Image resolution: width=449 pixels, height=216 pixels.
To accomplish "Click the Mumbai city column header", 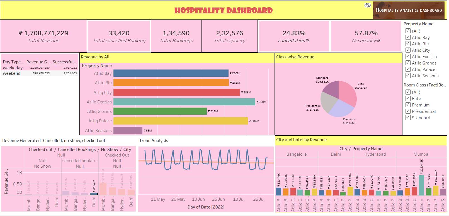I will pyautogui.click(x=421, y=154).
